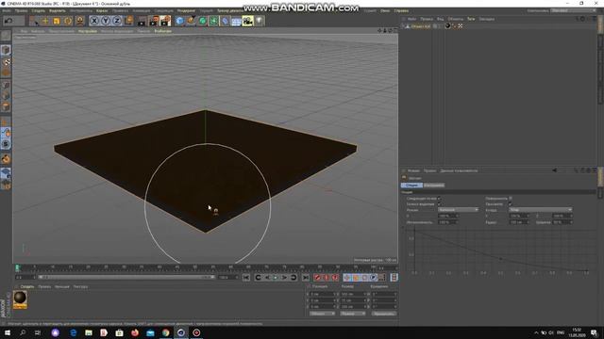
Task: Click the Make Editable icon in left sidebar
Action: 6,36
